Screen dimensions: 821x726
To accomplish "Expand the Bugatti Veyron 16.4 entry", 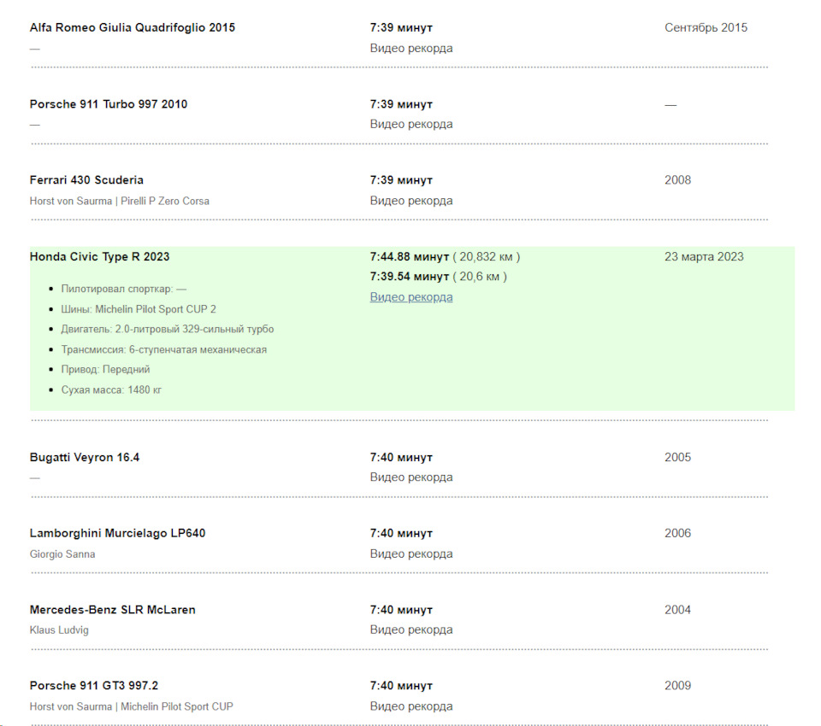I will (85, 457).
